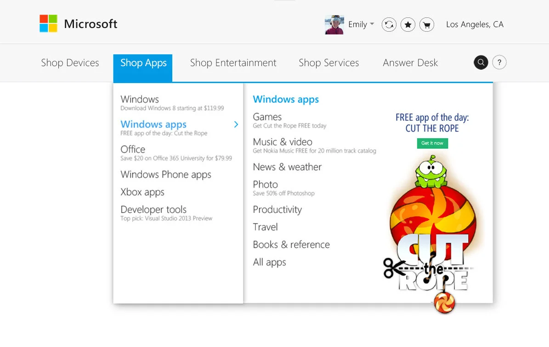The width and height of the screenshot is (549, 347).
Task: Click the circular sync/refresh icon
Action: [389, 24]
